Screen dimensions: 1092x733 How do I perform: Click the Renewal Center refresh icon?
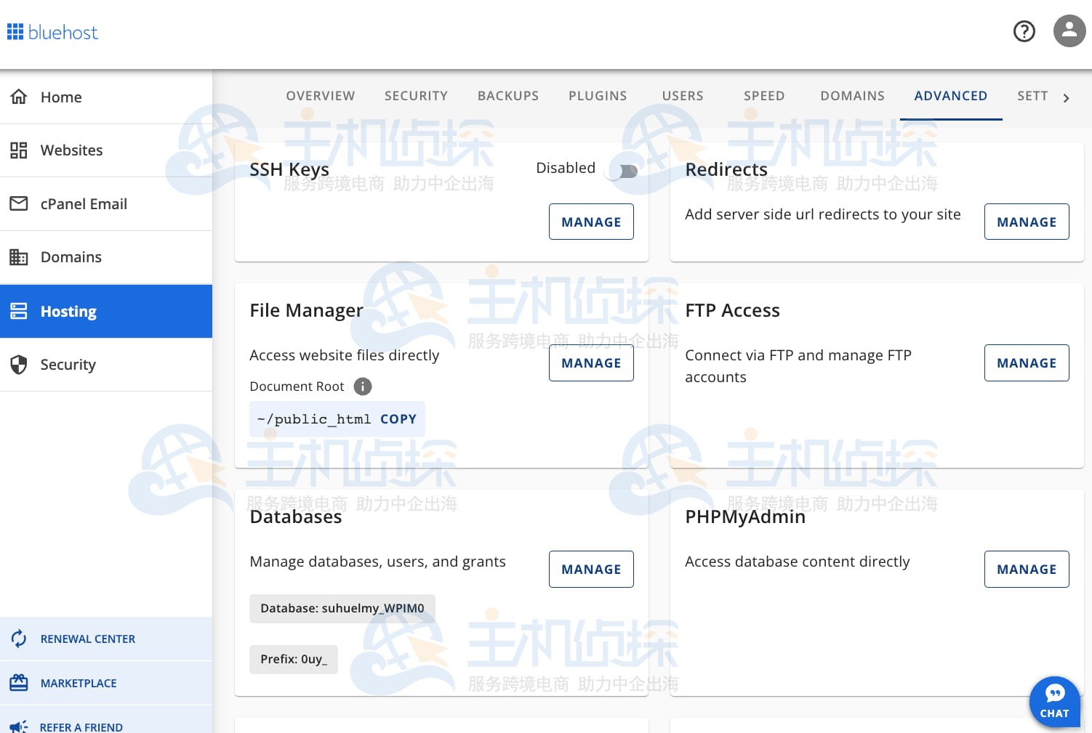pos(19,639)
